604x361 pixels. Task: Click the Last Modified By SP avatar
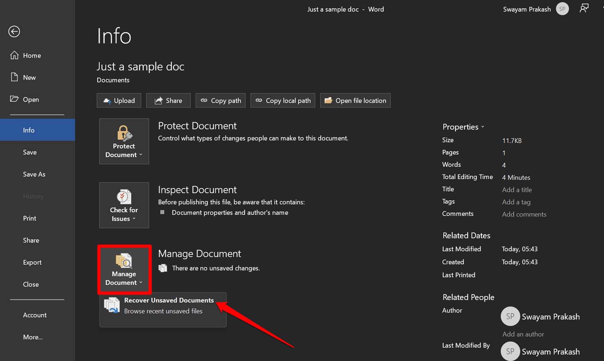(x=510, y=351)
